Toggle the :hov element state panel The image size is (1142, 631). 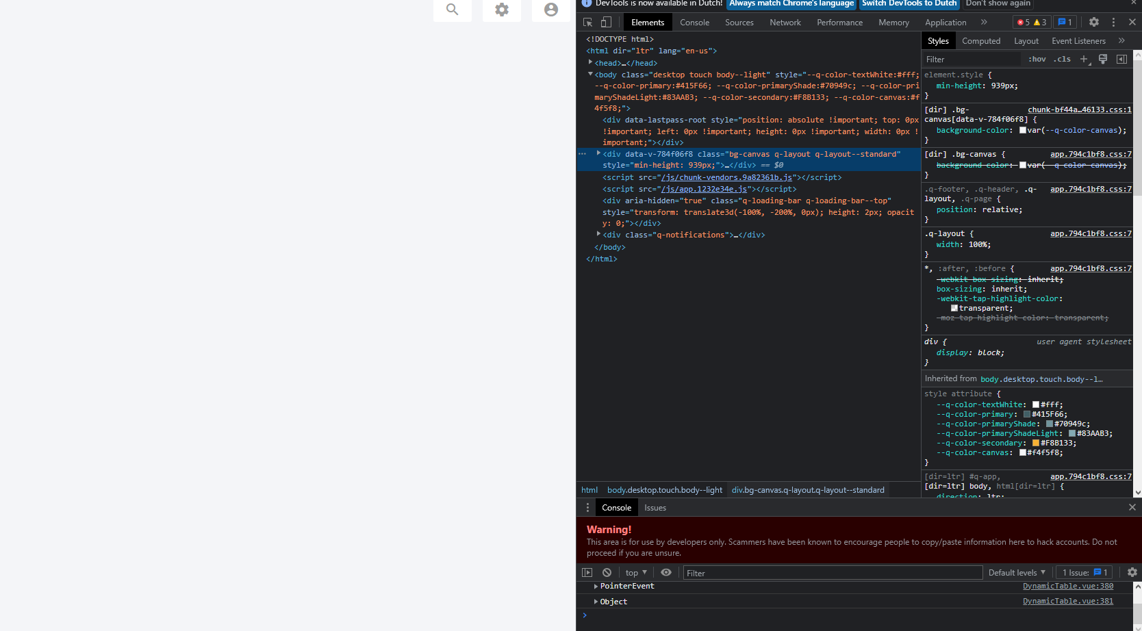pos(1037,60)
